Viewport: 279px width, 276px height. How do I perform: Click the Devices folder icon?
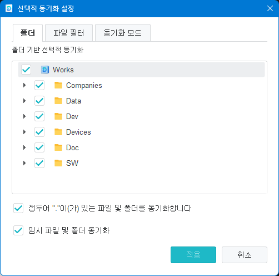58,132
